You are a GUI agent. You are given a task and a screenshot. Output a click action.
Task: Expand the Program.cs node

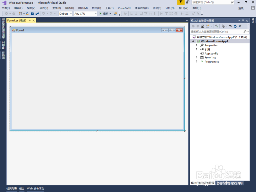197,61
